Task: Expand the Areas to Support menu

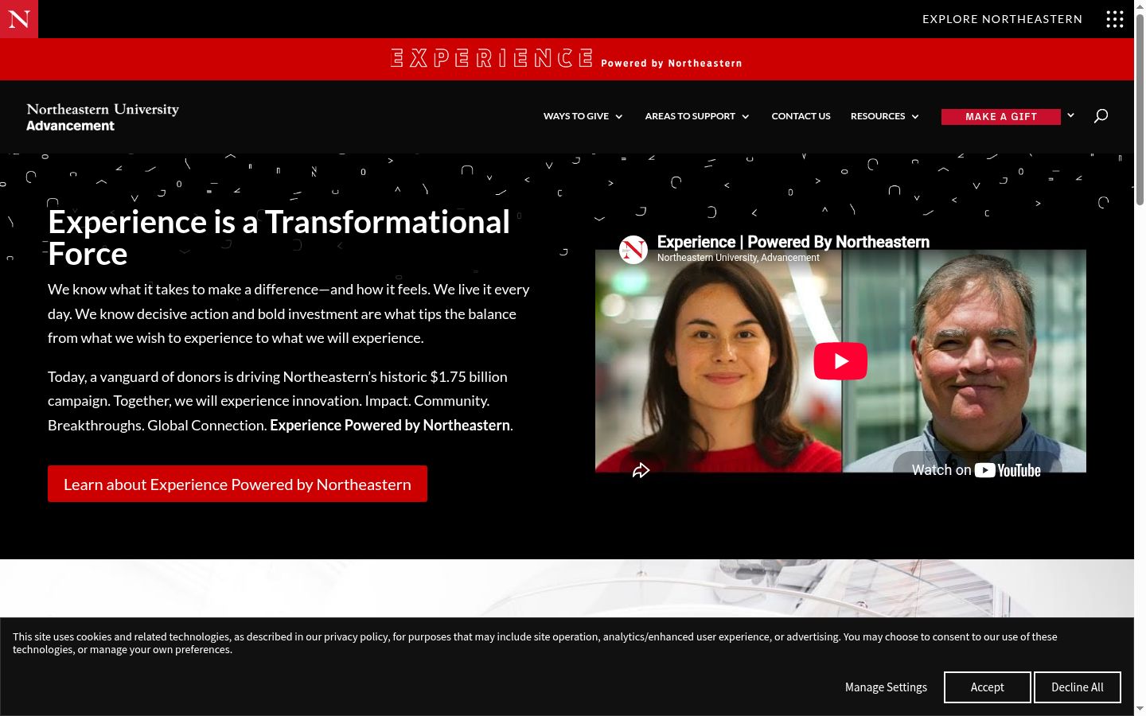Action: click(x=697, y=116)
